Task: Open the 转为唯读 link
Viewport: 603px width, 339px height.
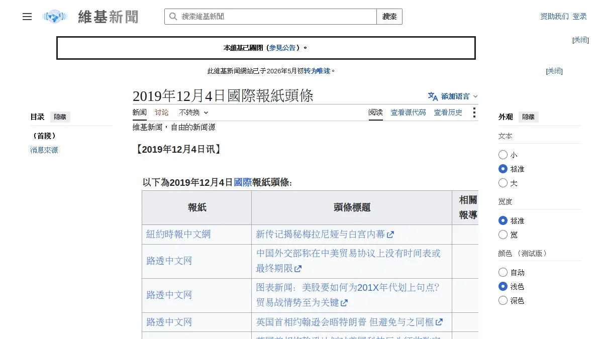Action: click(x=317, y=71)
